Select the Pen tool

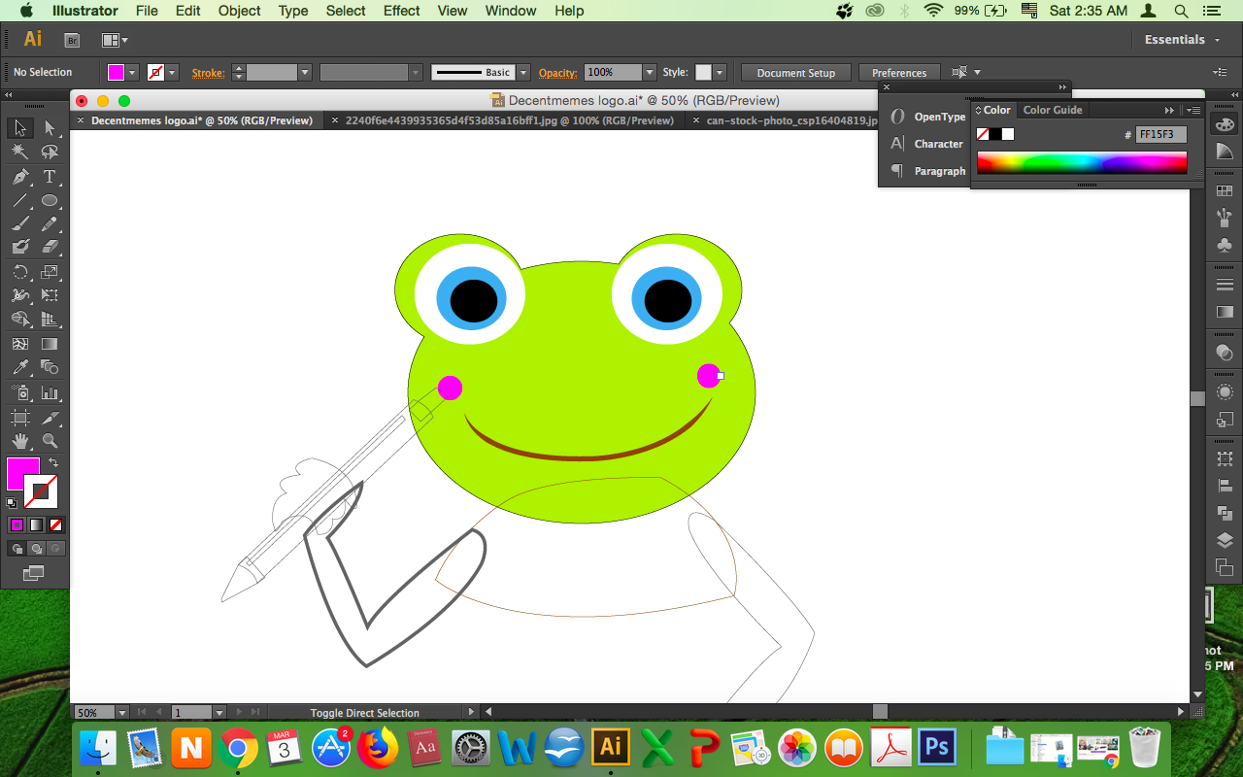point(20,177)
